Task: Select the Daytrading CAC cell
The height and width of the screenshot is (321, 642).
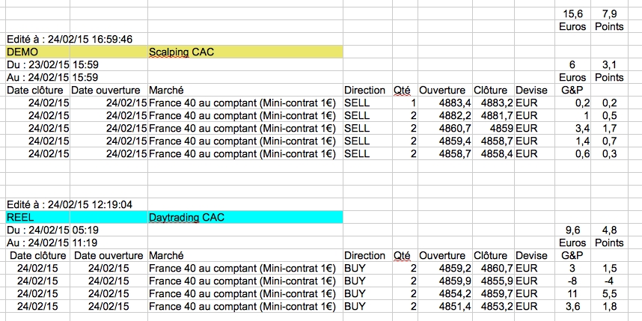Action: coord(187,218)
